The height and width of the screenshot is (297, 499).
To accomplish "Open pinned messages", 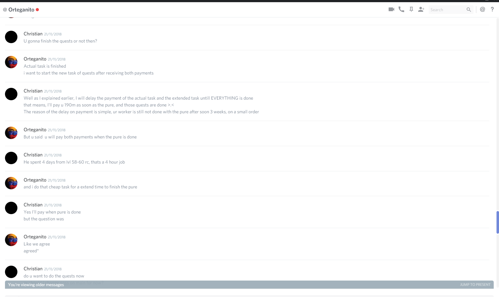I will (x=411, y=9).
